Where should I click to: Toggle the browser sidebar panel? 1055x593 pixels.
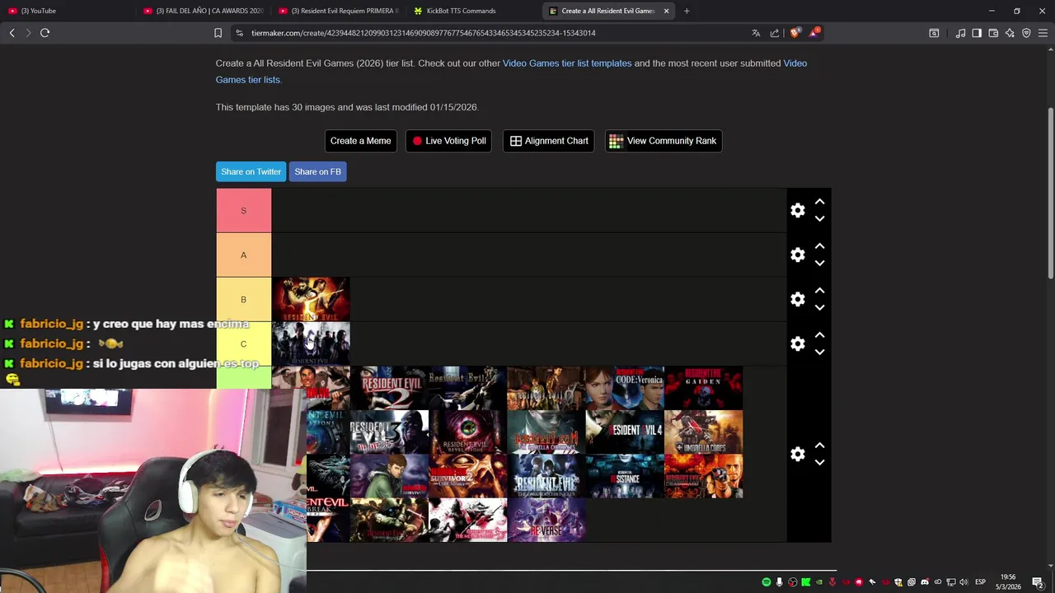(x=977, y=33)
